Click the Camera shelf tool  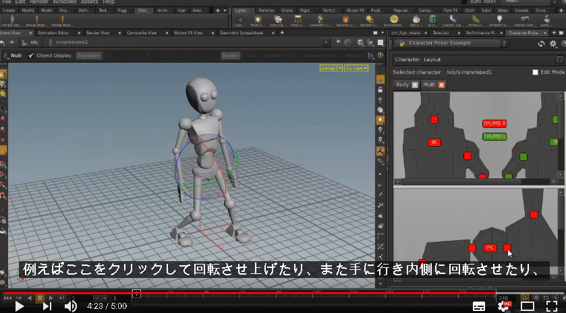click(239, 22)
